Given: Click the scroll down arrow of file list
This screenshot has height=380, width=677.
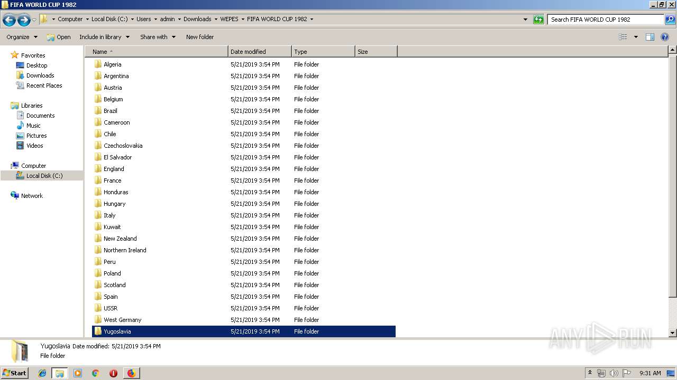Looking at the screenshot, I should pyautogui.click(x=672, y=333).
